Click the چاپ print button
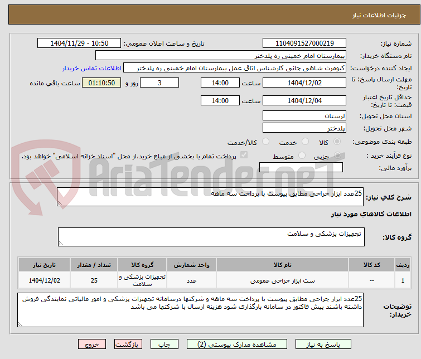Image resolution: width=421 pixels, height=359 pixels. tap(164, 345)
